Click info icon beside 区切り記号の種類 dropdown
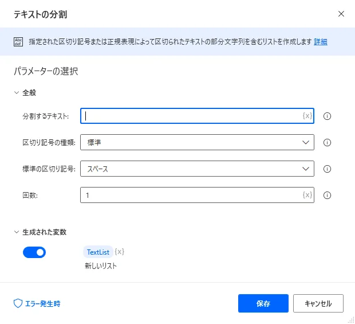Screen dimensions: 355x324 [328, 142]
